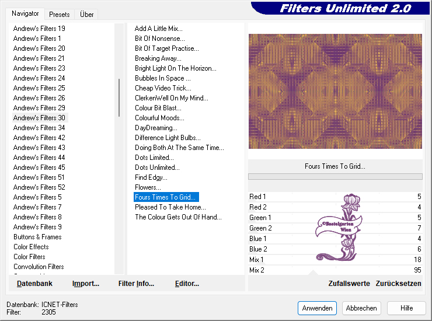Image resolution: width=432 pixels, height=321 pixels.
Task: Open the filter Editor...
Action: (x=187, y=284)
